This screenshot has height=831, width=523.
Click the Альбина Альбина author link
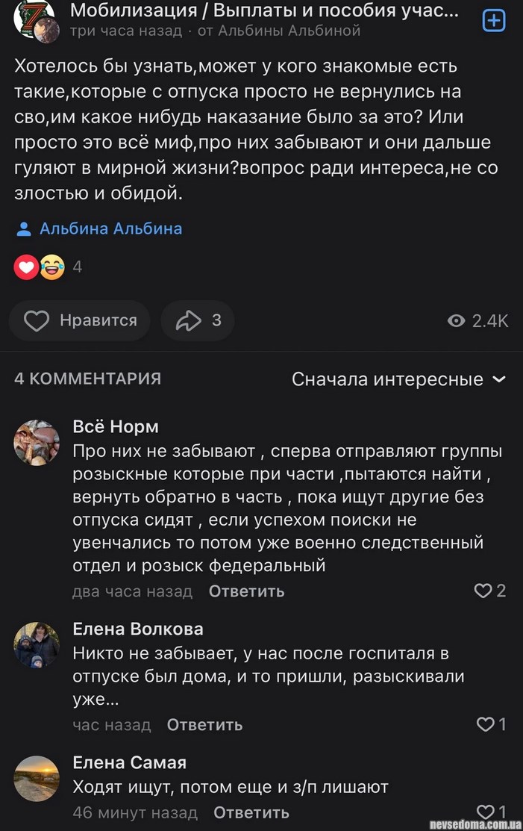click(x=110, y=228)
